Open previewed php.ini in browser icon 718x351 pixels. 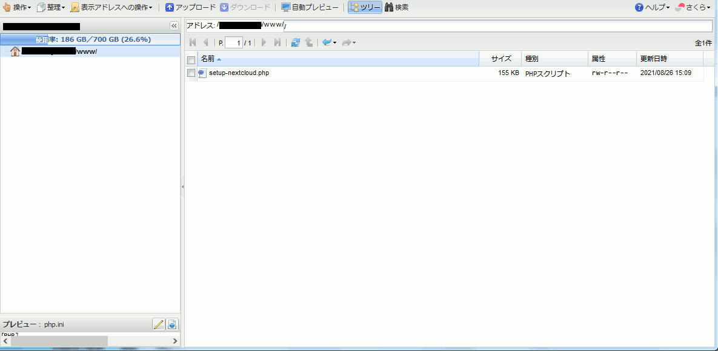tap(173, 324)
